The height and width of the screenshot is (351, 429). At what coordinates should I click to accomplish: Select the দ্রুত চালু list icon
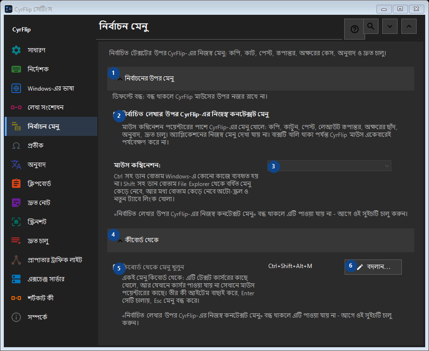pos(16,241)
